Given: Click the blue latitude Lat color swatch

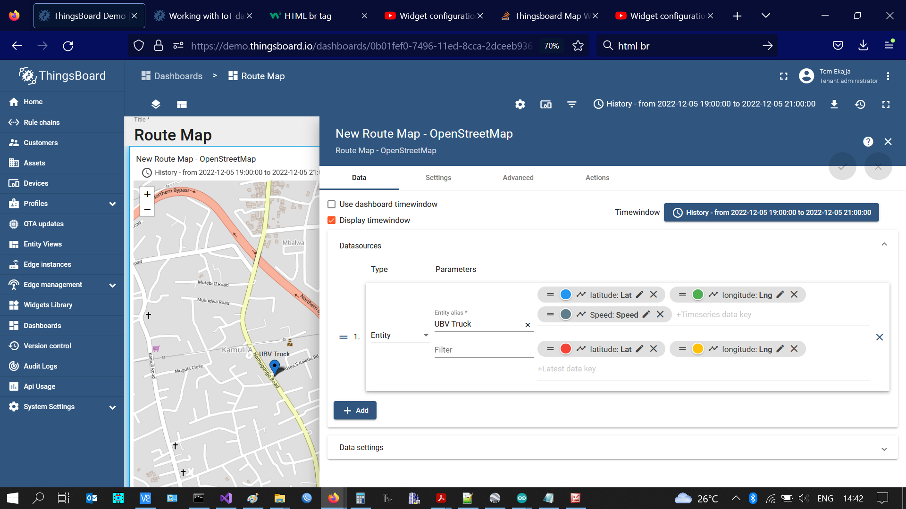Looking at the screenshot, I should (566, 295).
